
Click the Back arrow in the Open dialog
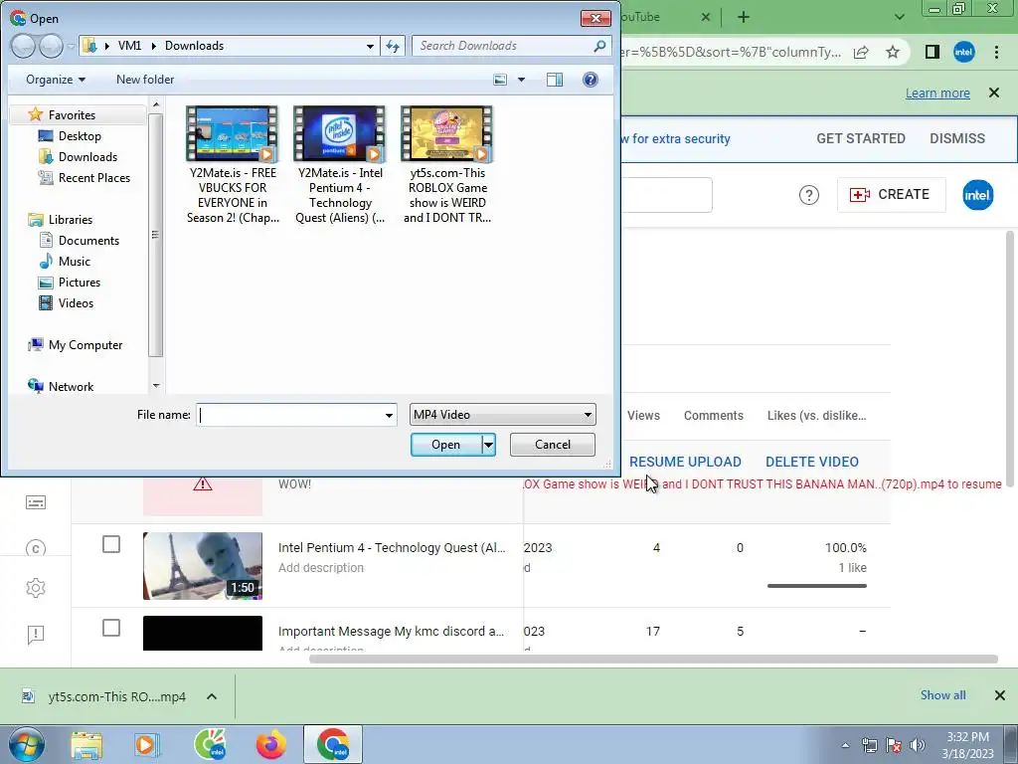click(24, 46)
